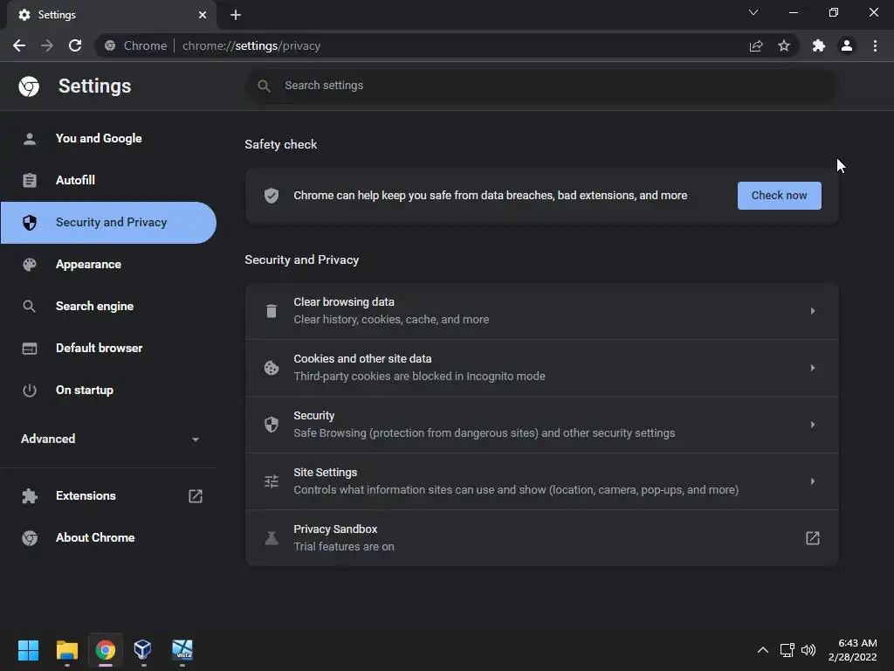This screenshot has width=894, height=671.
Task: Open Chrome's three-dot menu
Action: tap(875, 45)
